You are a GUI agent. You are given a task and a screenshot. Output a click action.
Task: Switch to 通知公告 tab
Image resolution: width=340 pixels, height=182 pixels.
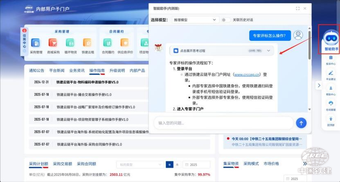[x=37, y=71]
